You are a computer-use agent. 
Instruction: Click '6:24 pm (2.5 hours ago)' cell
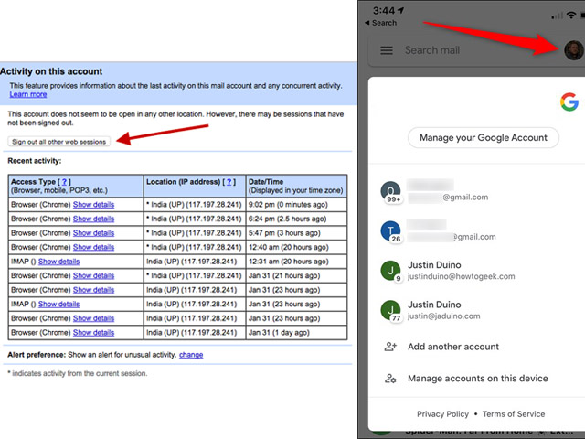(x=296, y=219)
